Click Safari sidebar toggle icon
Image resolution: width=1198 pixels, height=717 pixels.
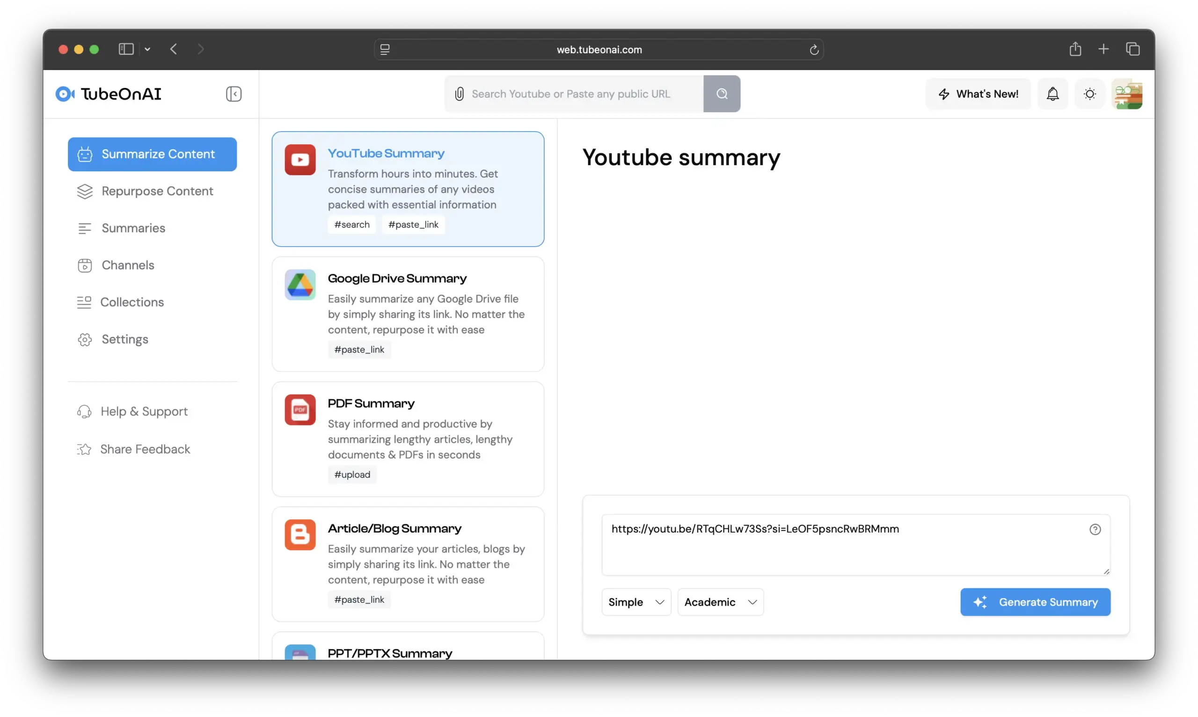pos(126,49)
